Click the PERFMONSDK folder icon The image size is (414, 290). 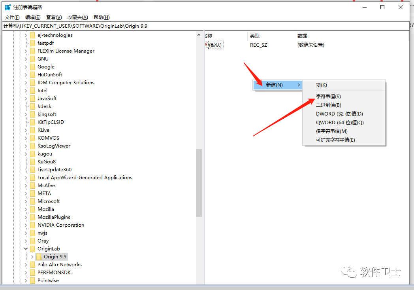(32, 273)
